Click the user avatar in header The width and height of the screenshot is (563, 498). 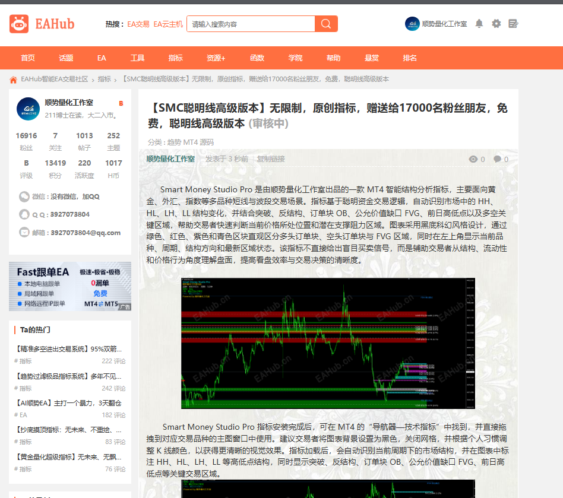412,24
